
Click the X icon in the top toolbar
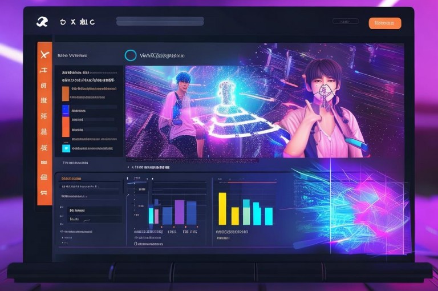pos(73,22)
